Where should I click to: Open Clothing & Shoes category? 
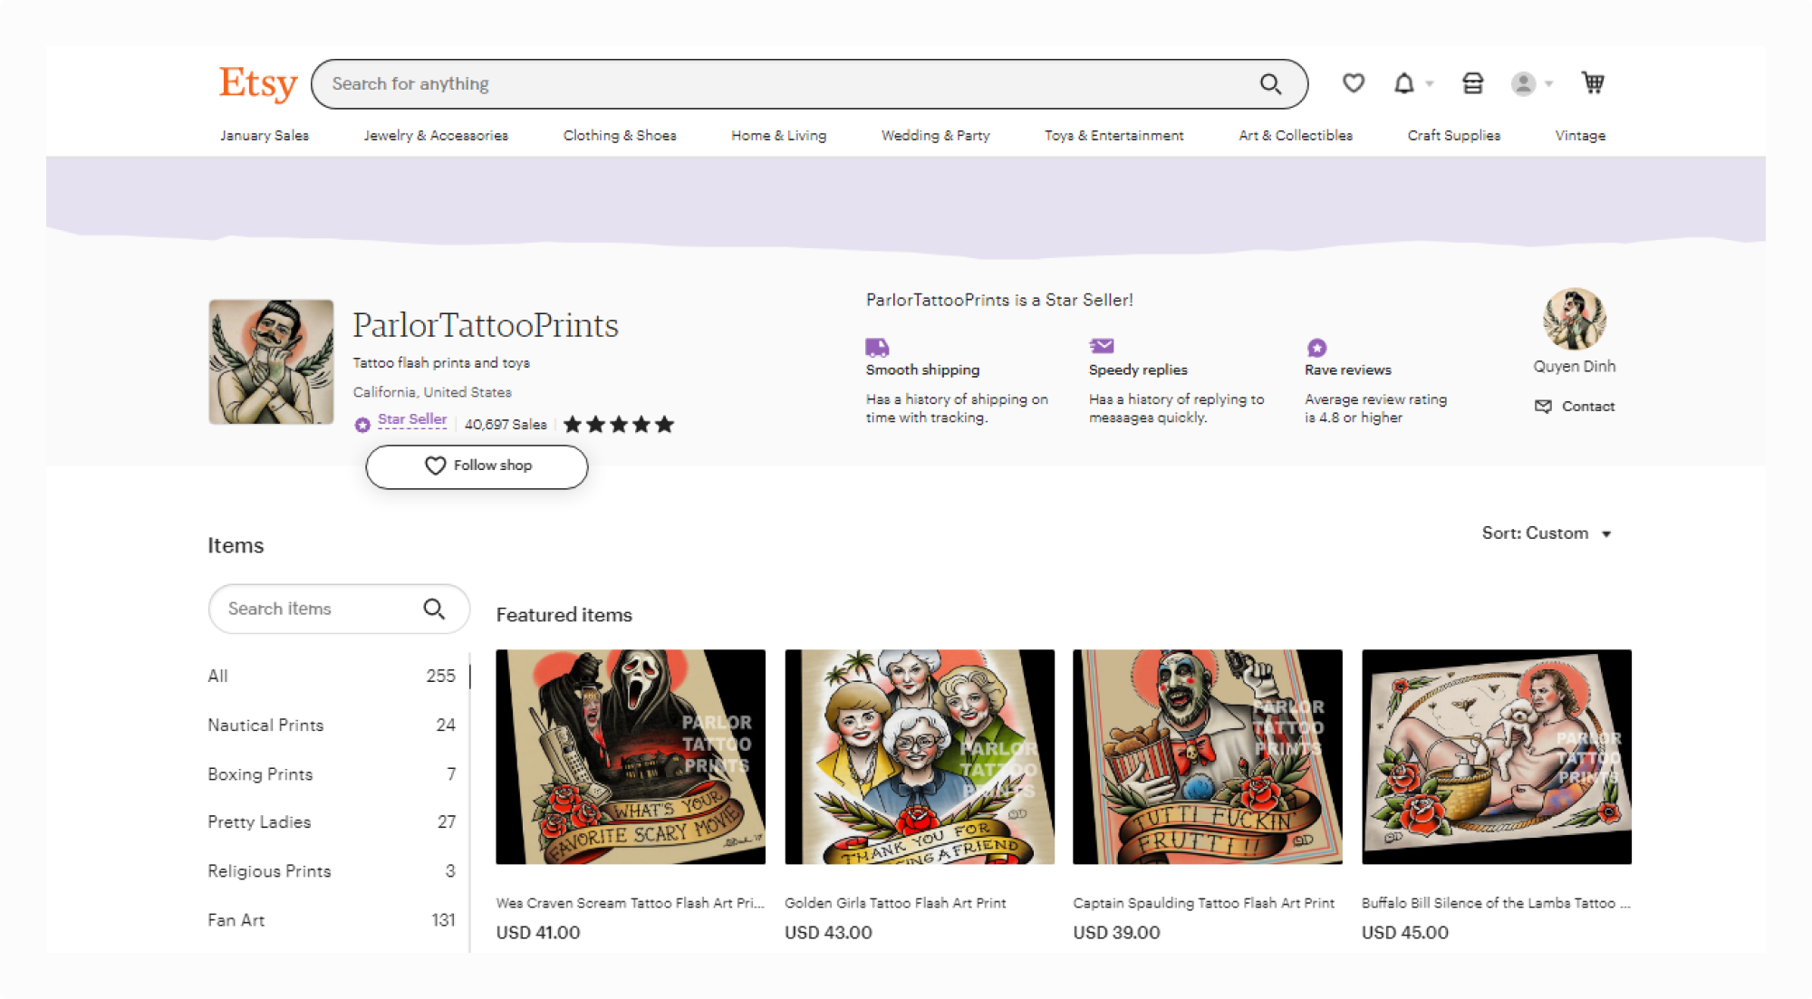coord(620,135)
